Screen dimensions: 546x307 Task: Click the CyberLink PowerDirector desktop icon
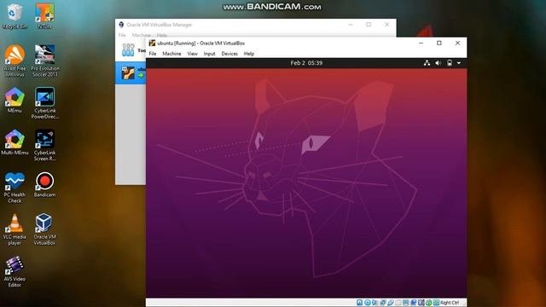[x=45, y=103]
